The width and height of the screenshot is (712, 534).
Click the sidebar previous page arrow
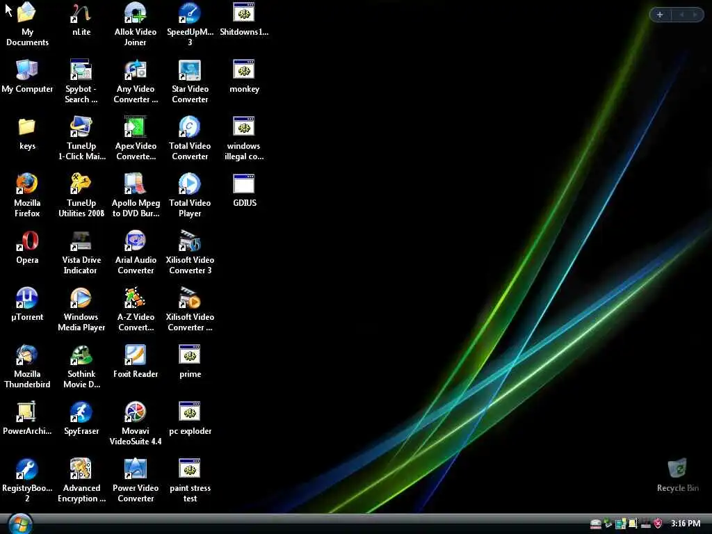681,15
